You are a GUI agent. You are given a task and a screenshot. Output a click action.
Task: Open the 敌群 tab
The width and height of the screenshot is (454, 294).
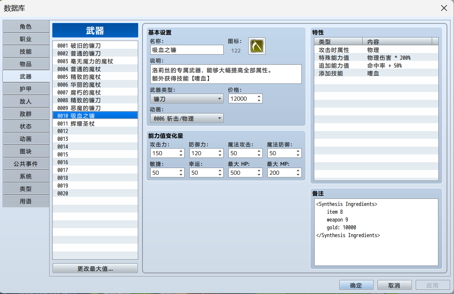coord(26,114)
